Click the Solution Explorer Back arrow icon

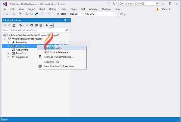tap(5, 25)
